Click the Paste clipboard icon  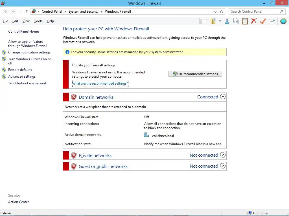(x=245, y=21)
